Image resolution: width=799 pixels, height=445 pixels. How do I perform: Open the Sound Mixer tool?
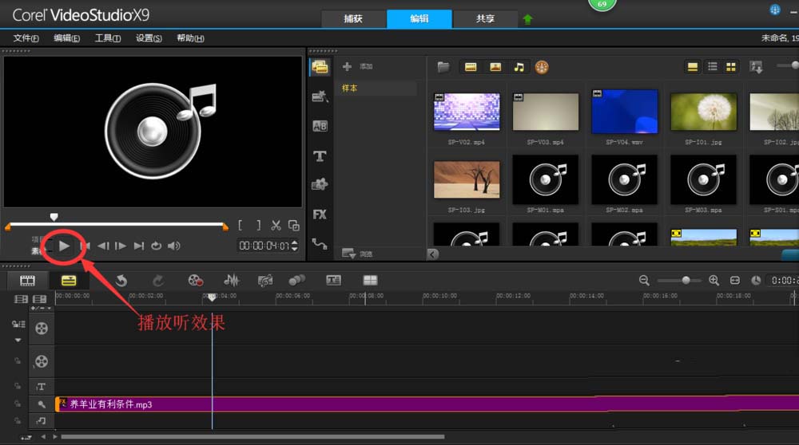[232, 280]
